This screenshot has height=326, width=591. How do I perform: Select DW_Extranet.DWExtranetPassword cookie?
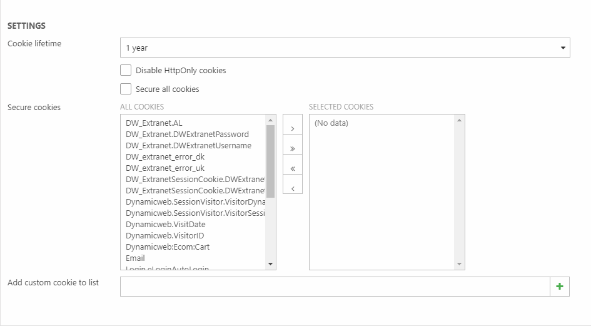click(x=187, y=135)
